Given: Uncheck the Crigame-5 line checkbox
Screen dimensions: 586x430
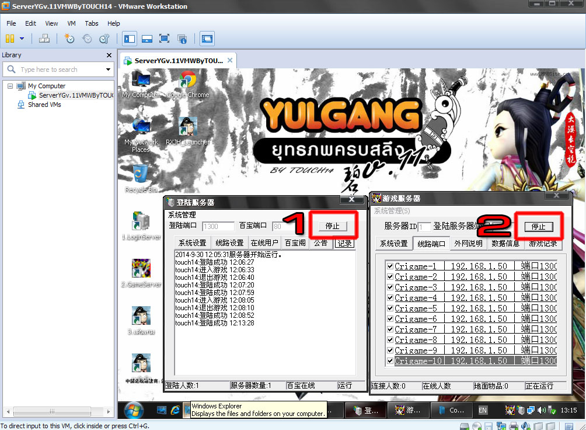Looking at the screenshot, I should [390, 308].
